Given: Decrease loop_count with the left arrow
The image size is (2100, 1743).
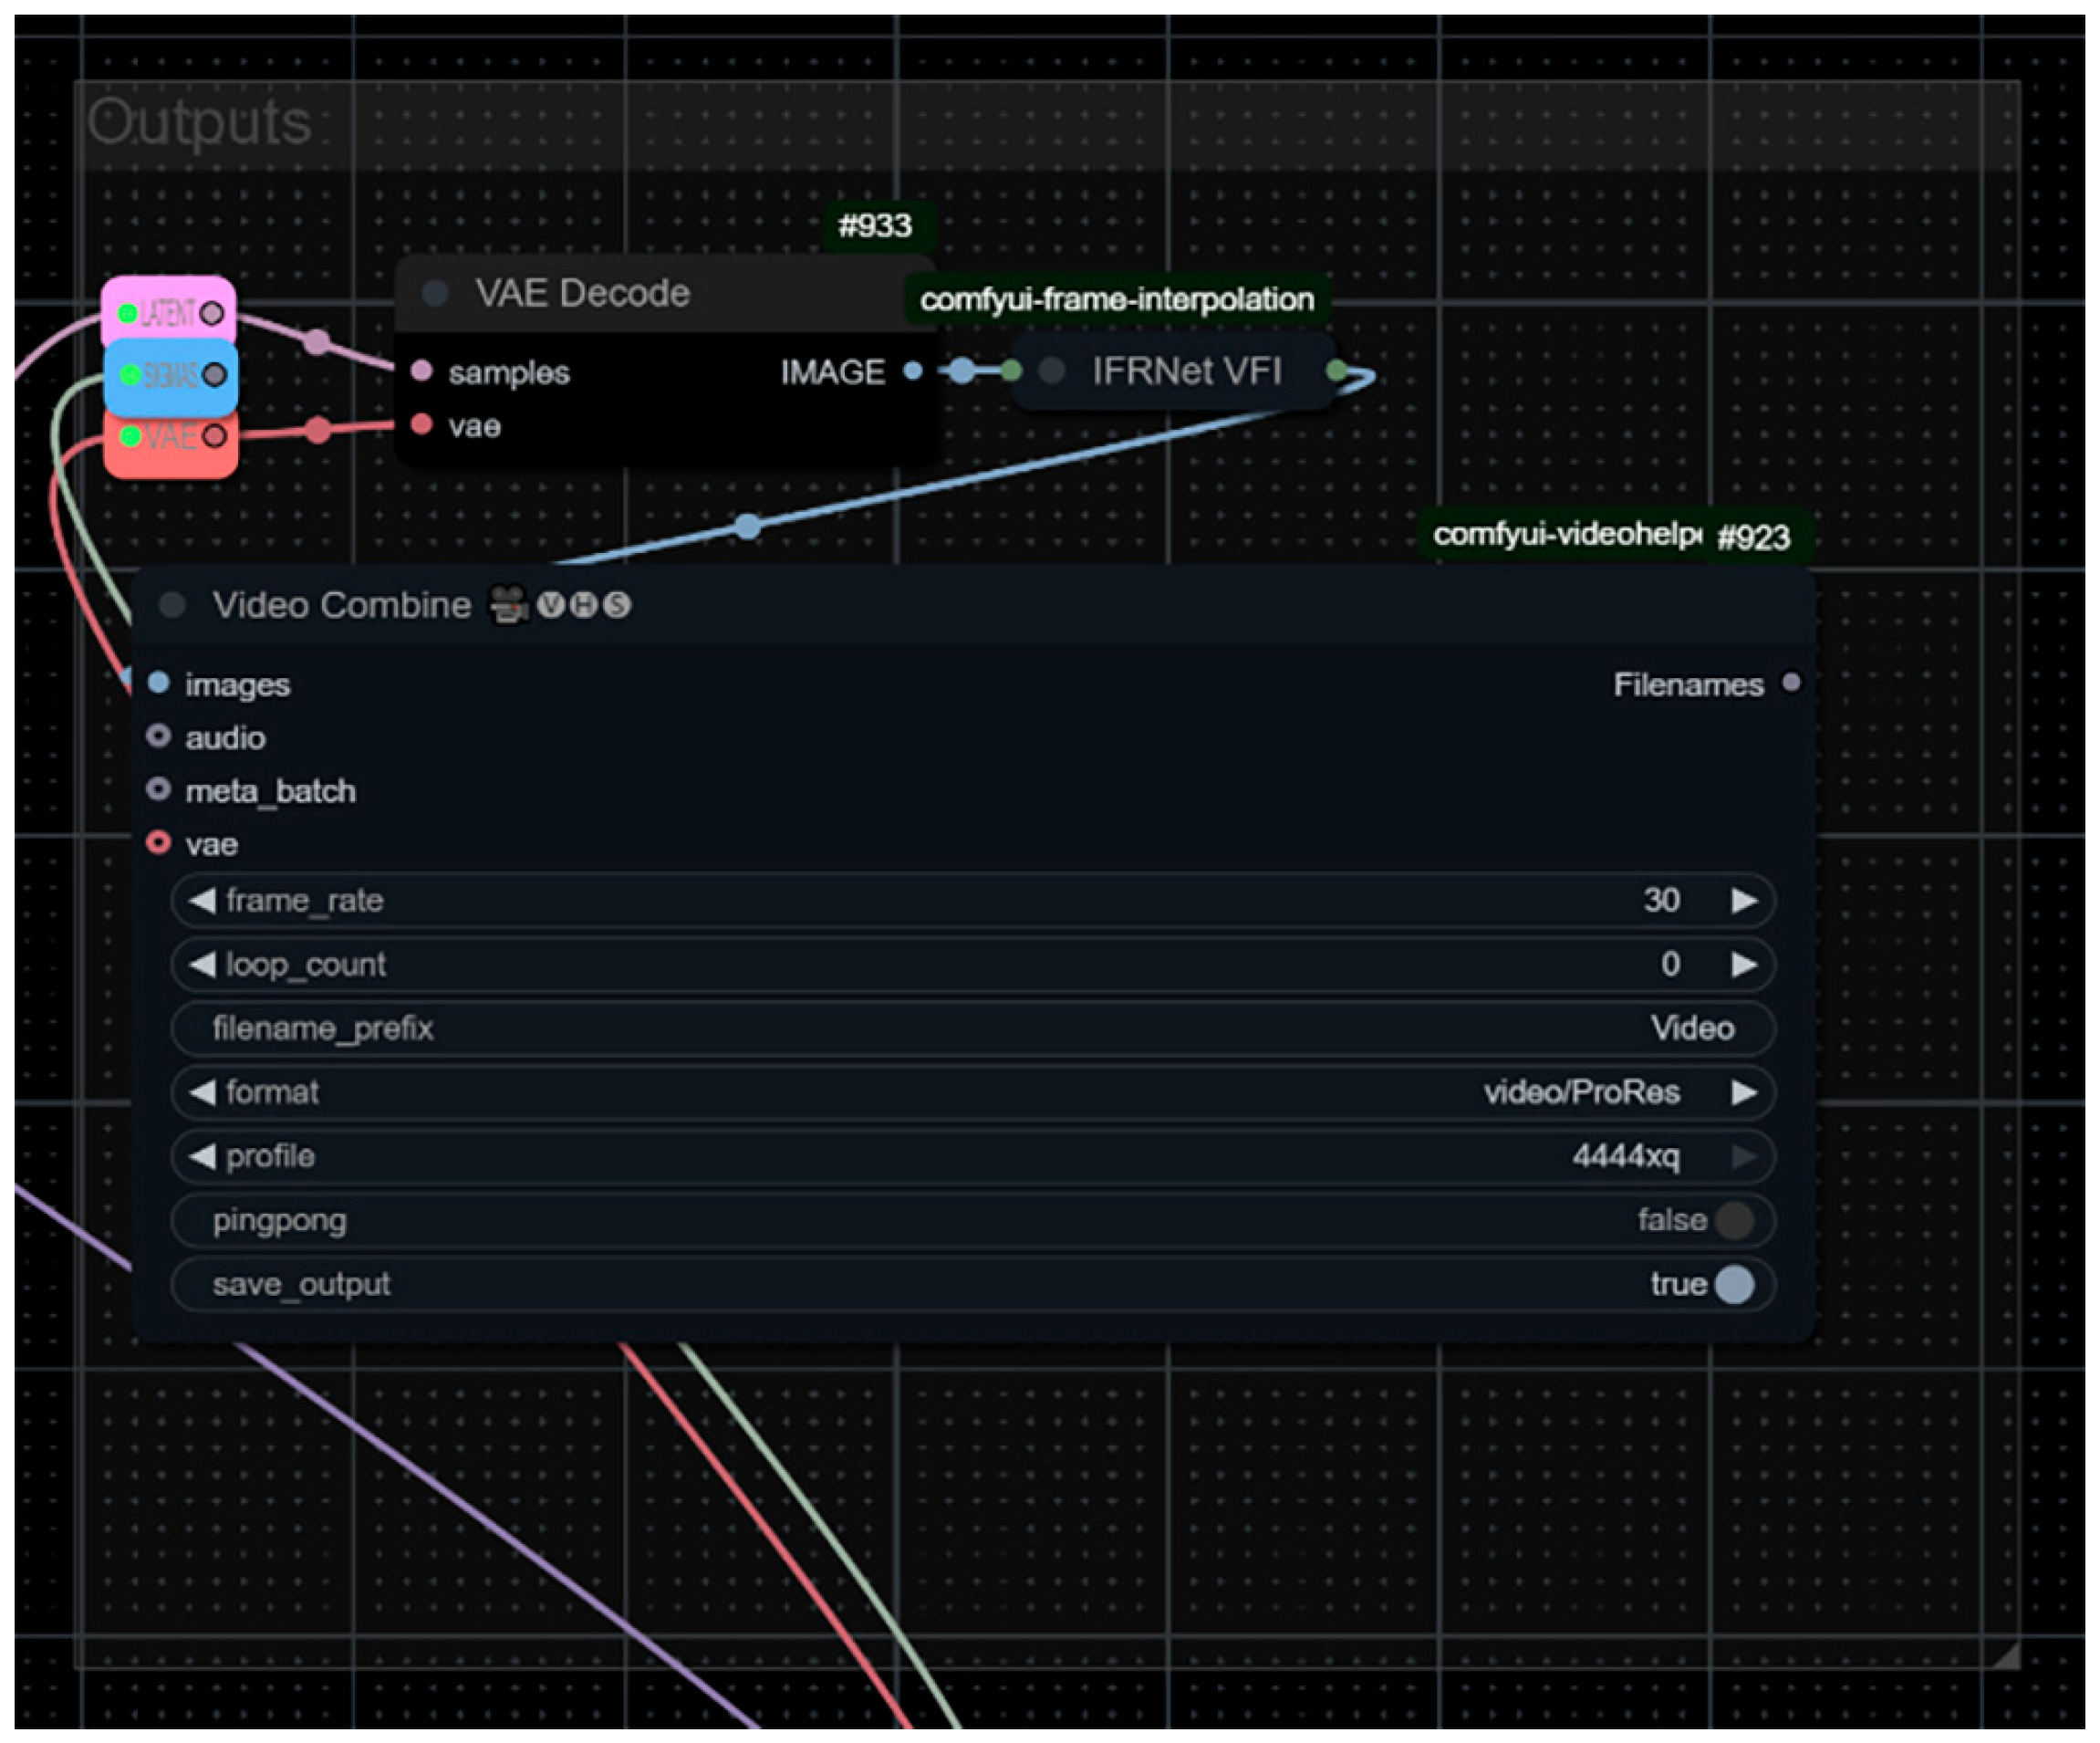Looking at the screenshot, I should coord(202,965).
